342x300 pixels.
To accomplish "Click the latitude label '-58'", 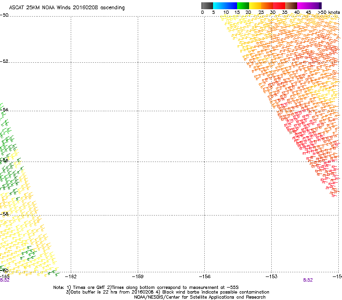I will pyautogui.click(x=4, y=214).
